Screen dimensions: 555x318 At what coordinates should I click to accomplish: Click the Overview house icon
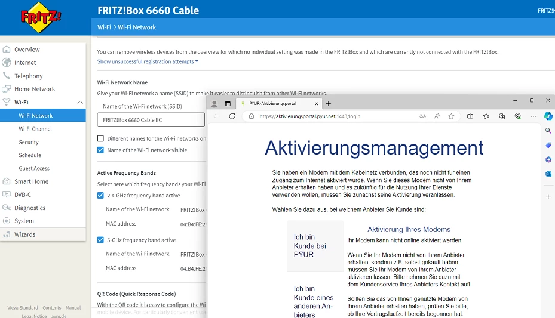7,49
